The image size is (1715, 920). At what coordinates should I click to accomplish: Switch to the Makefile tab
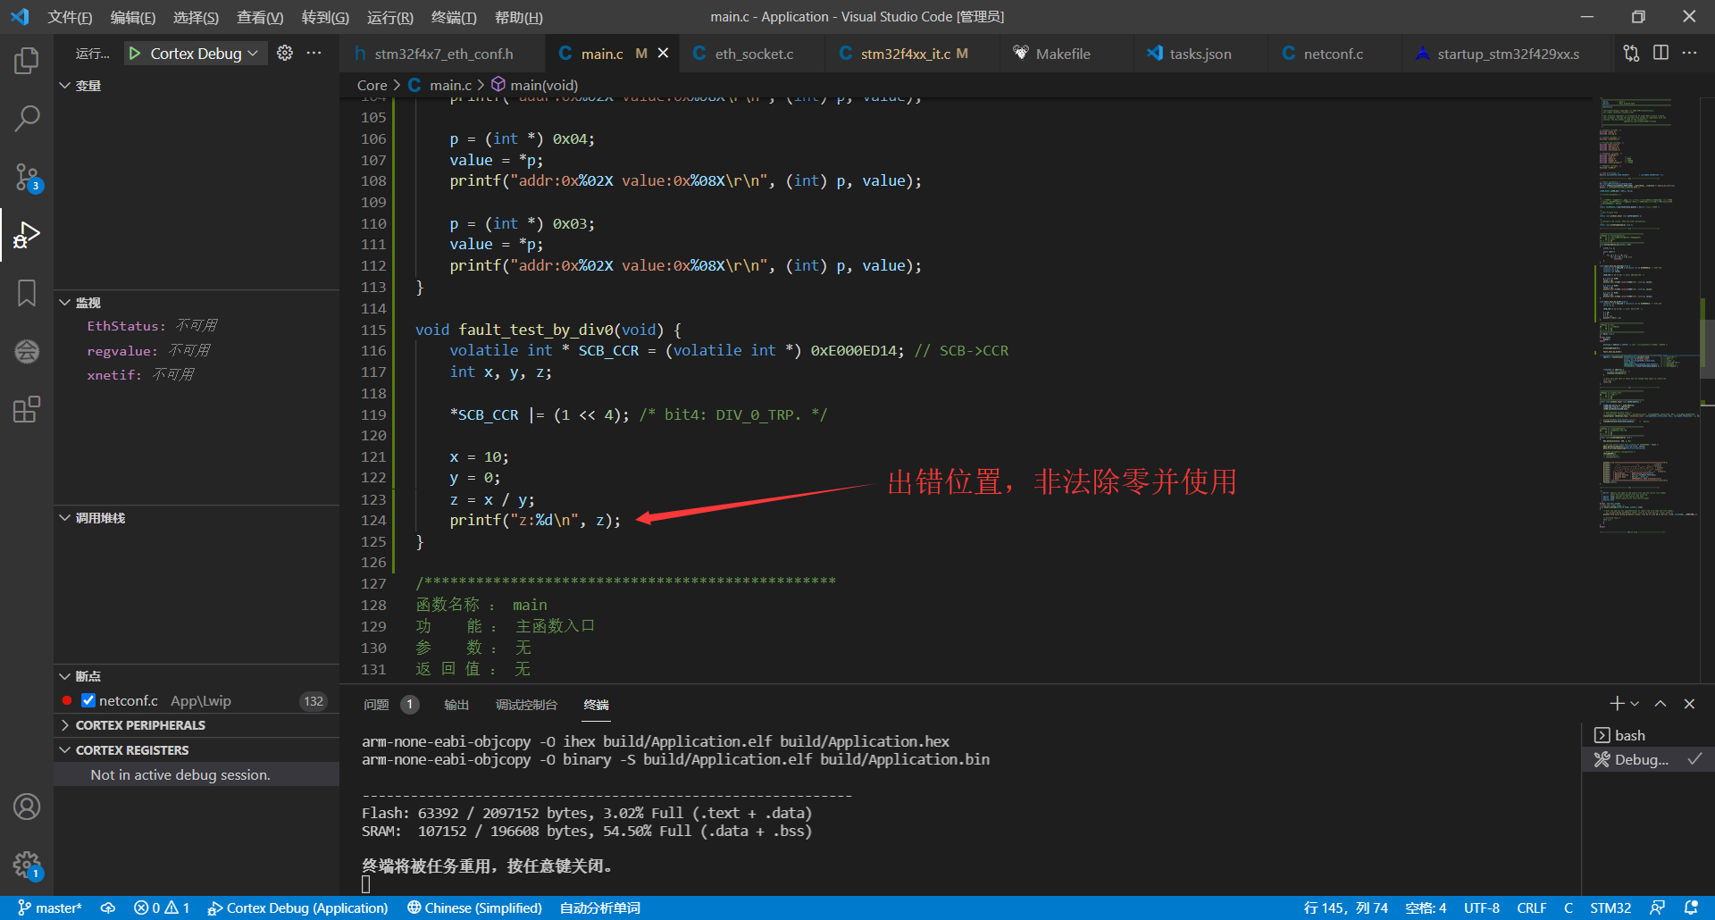(1063, 53)
